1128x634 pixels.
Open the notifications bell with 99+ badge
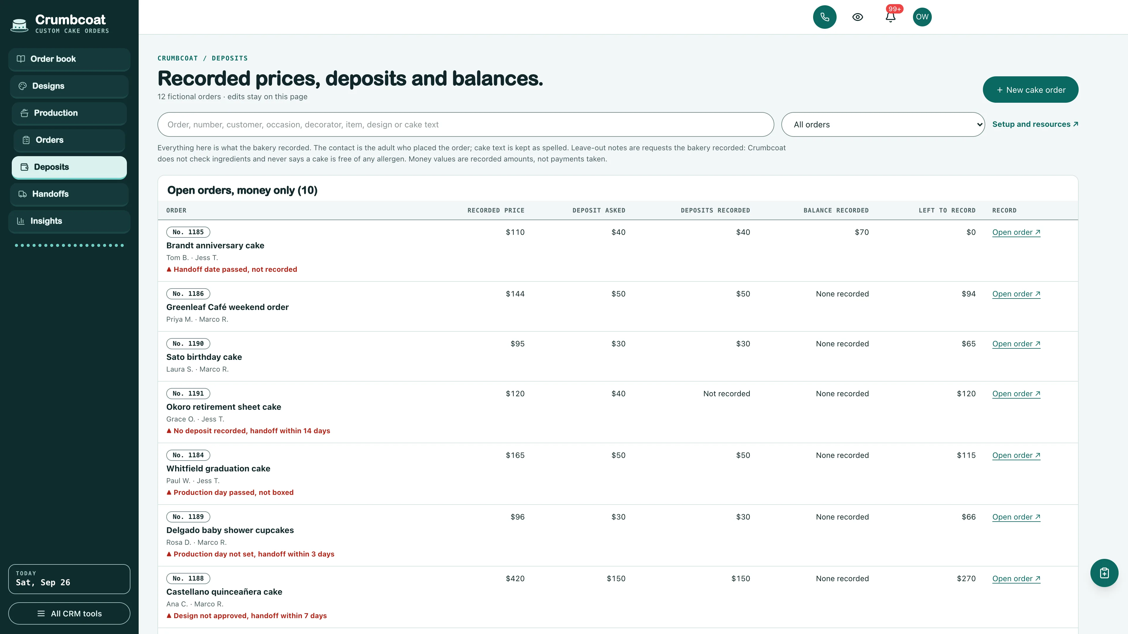[890, 17]
